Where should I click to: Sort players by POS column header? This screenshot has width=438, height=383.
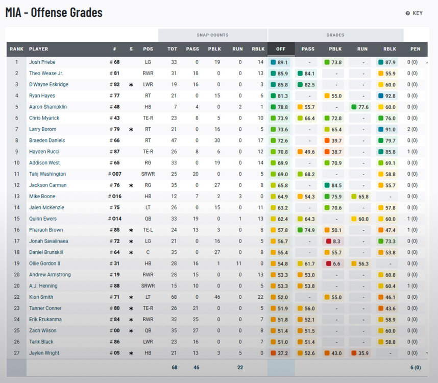(148, 49)
